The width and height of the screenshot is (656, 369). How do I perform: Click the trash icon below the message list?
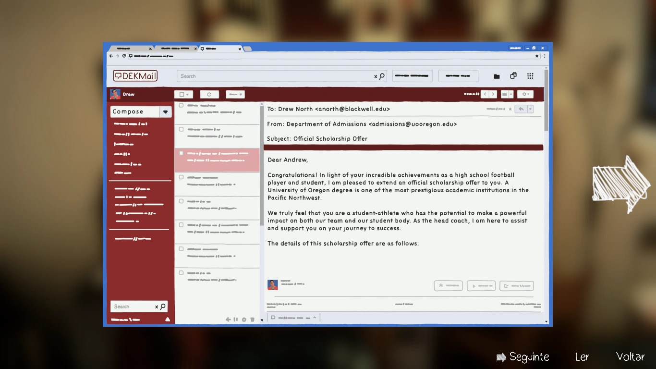click(252, 320)
